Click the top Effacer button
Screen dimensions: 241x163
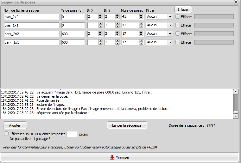click(x=183, y=9)
